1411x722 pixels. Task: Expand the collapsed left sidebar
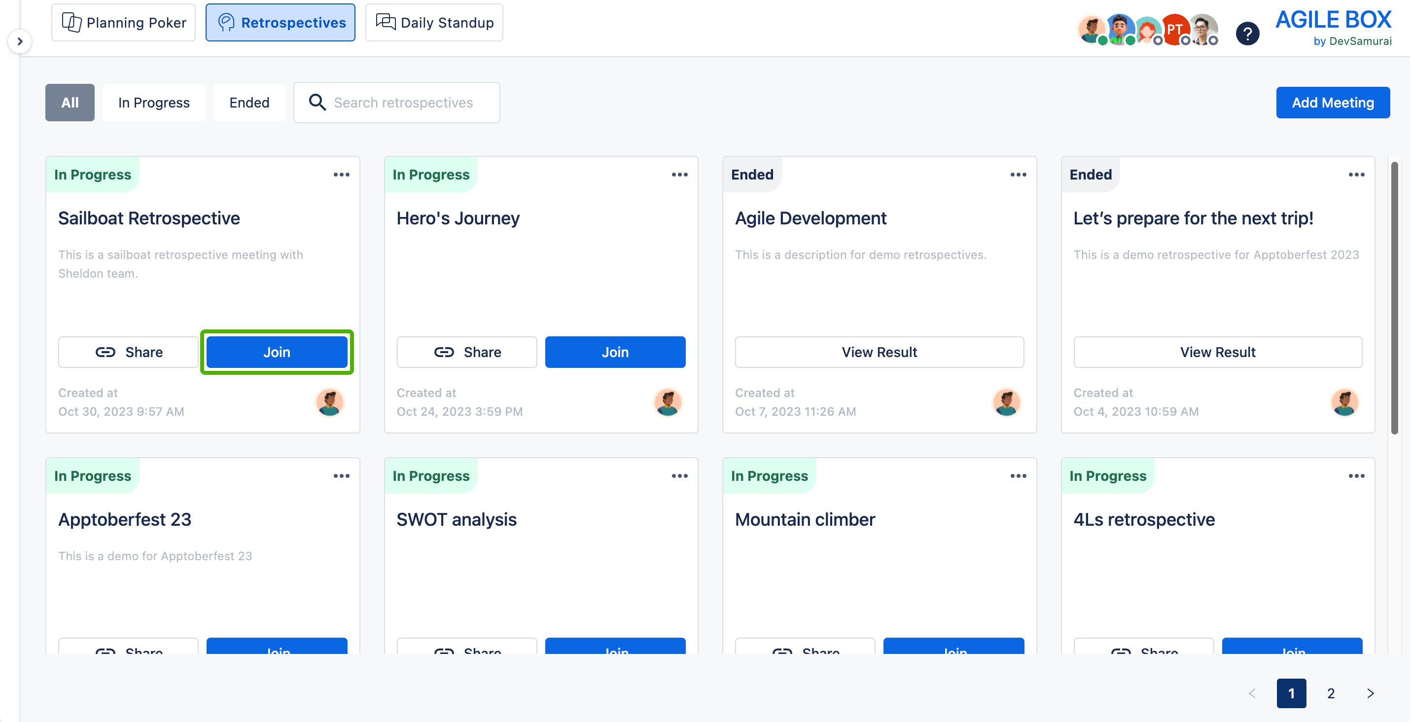coord(20,41)
